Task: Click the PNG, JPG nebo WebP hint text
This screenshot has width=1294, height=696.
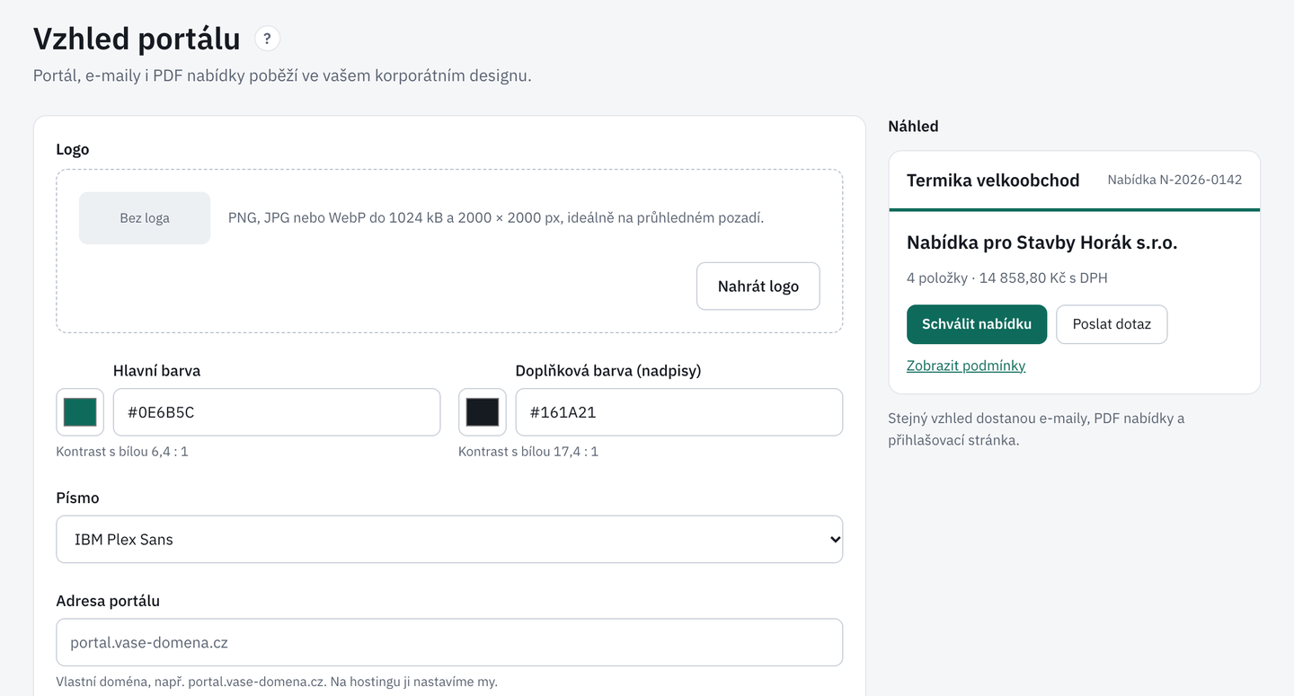Action: [496, 217]
